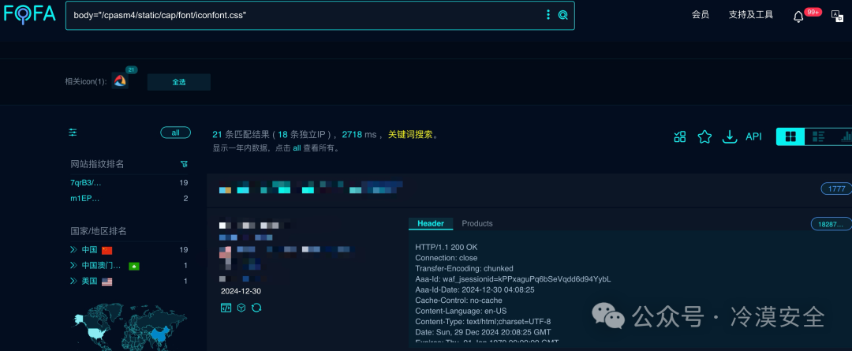Click the Content-Type text/html line
The image size is (852, 351).
pyautogui.click(x=483, y=322)
